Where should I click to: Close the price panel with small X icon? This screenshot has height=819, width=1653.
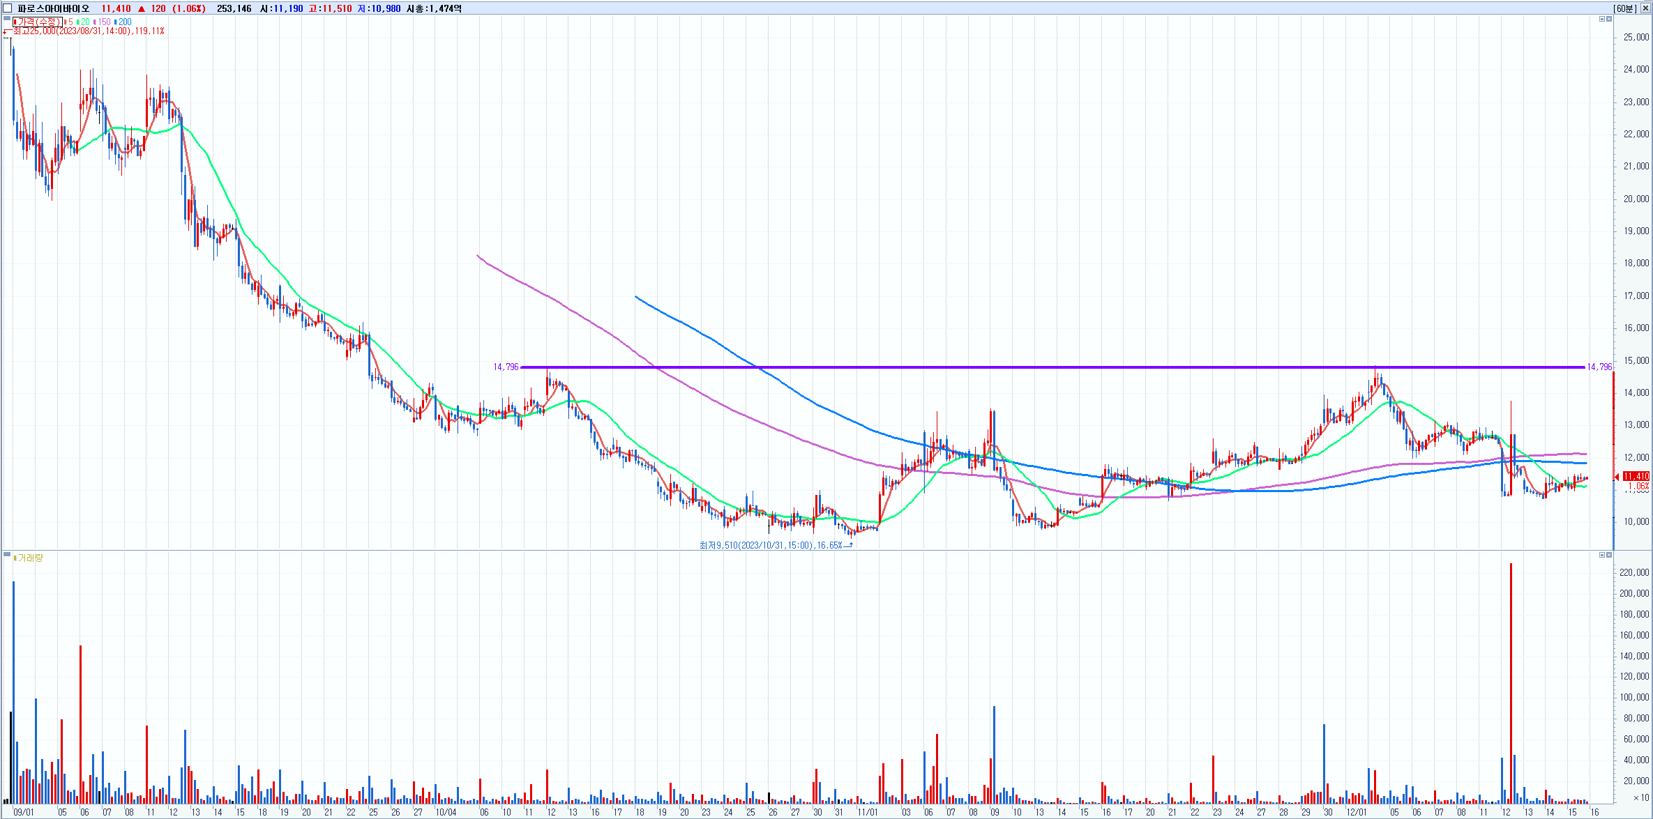point(1609,19)
